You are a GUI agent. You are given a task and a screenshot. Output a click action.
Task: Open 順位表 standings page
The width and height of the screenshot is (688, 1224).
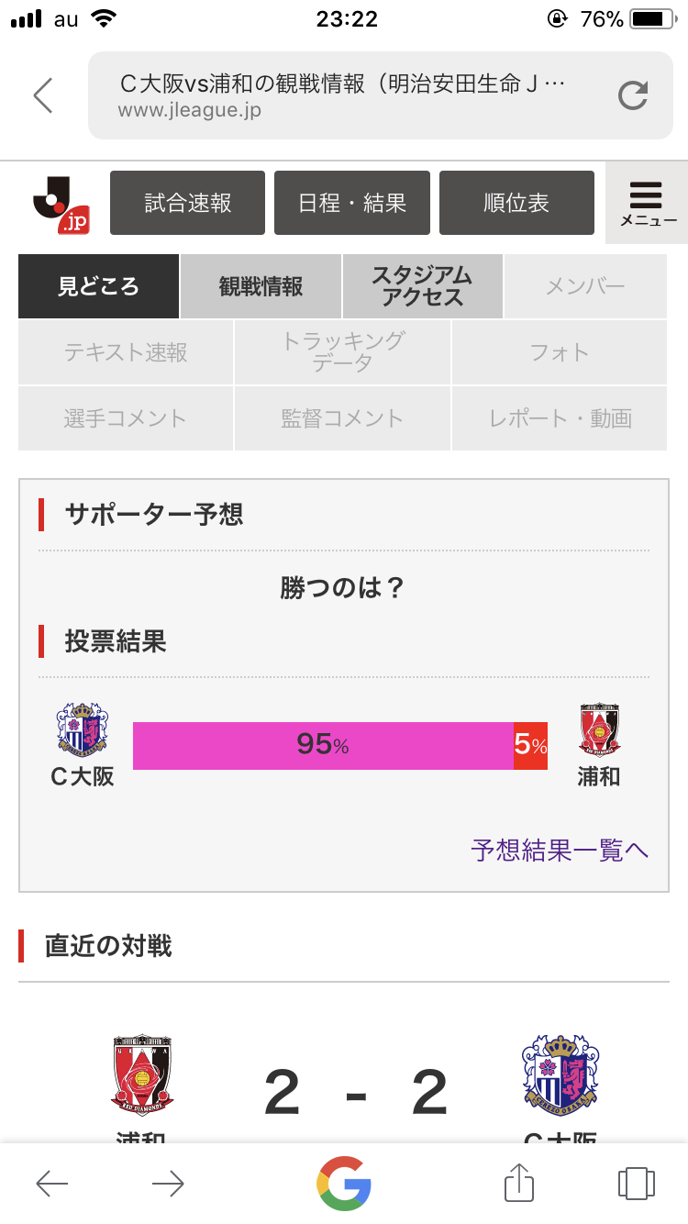[516, 203]
